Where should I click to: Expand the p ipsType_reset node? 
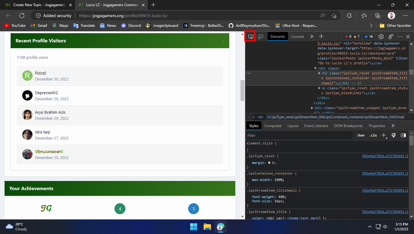point(320,88)
